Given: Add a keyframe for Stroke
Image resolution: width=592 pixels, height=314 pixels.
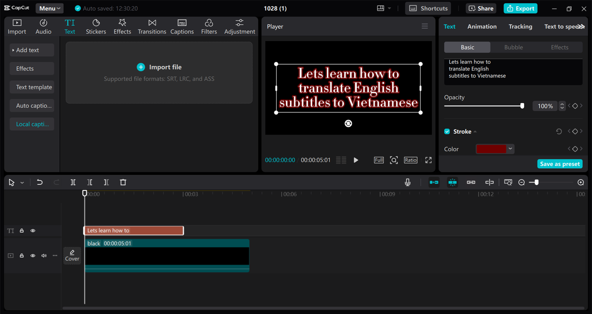Looking at the screenshot, I should pyautogui.click(x=575, y=132).
